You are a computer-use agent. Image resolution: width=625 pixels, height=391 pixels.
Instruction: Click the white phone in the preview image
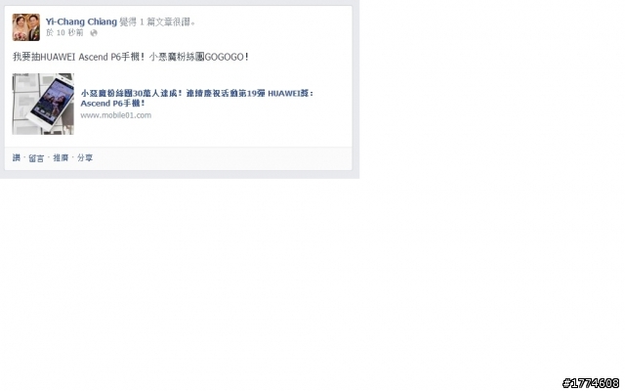pos(50,102)
